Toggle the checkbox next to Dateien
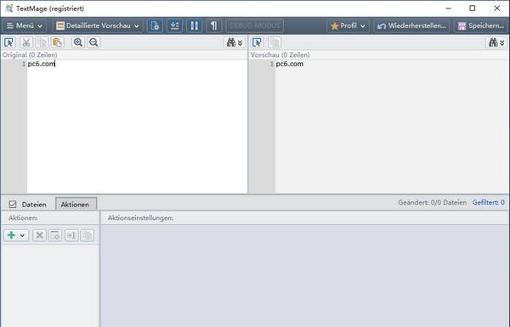The image size is (510, 327). tap(13, 205)
